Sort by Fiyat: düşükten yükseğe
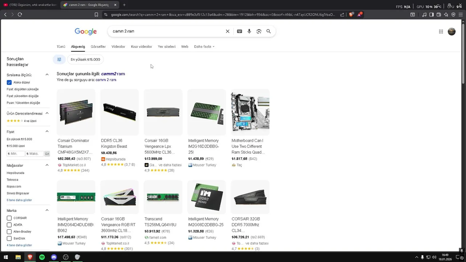The width and height of the screenshot is (466, 262). coord(23,89)
